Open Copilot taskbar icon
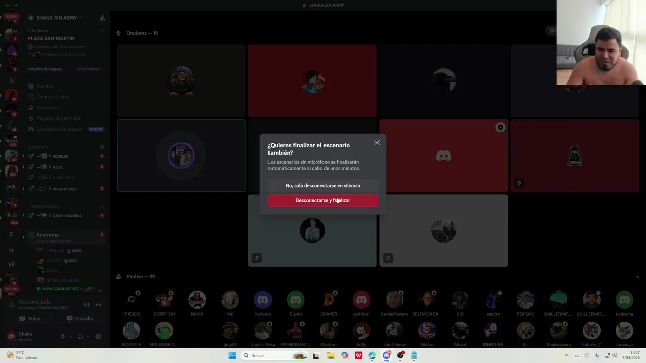Screen dimensions: 646x363 345,355
